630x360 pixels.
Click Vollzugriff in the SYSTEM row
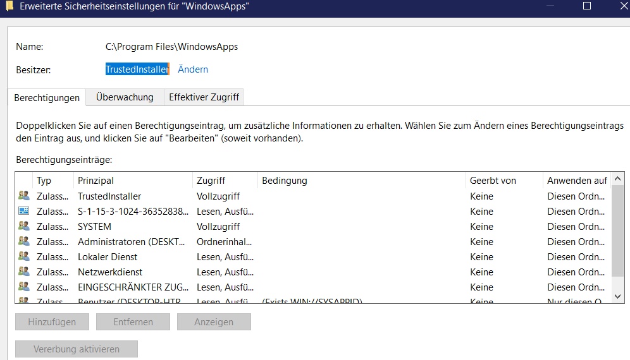(x=218, y=227)
